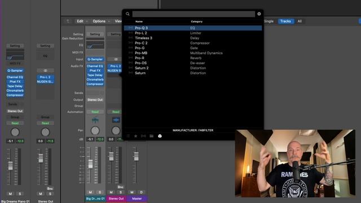This screenshot has height=203, width=361.
Task: Switch mixer to Single view
Action: [x=268, y=21]
